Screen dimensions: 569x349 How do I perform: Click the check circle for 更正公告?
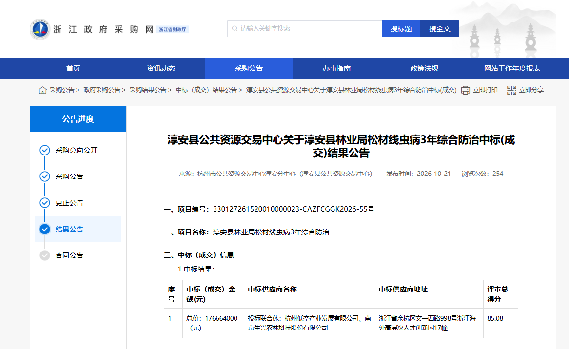point(45,203)
